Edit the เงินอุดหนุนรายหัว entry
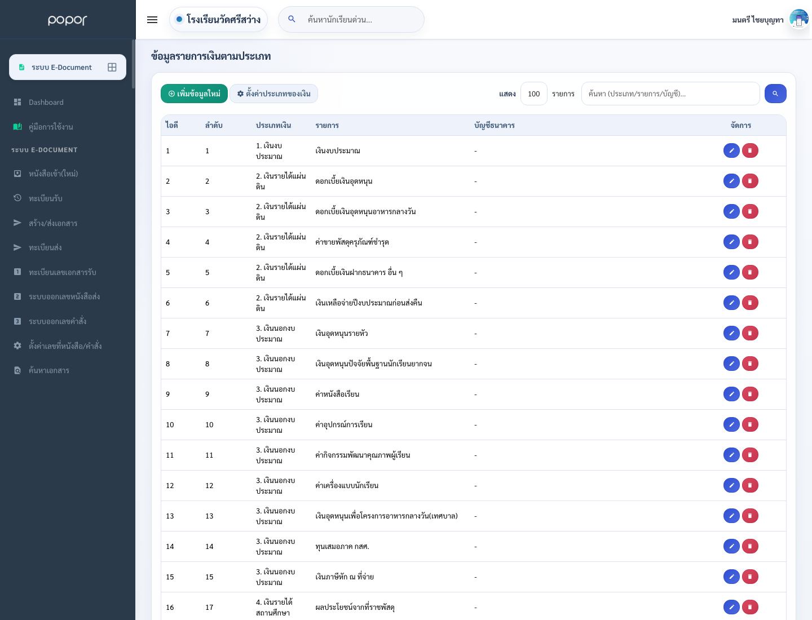Viewport: 812px width, 620px height. (731, 333)
